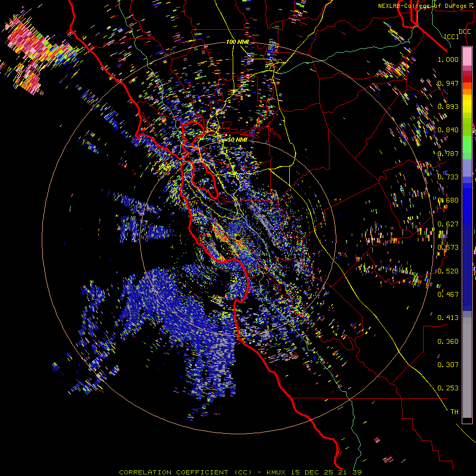Click the "0.787" legend value
Image resolution: width=476 pixels, height=476 pixels.
[x=448, y=153]
